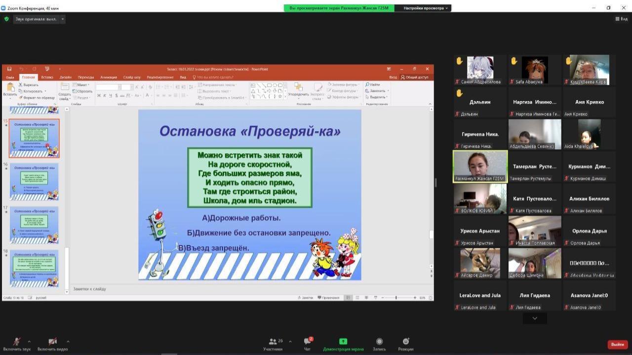The width and height of the screenshot is (632, 355).
Task: Unmute microphone with Включить звук
Action: pos(16,342)
